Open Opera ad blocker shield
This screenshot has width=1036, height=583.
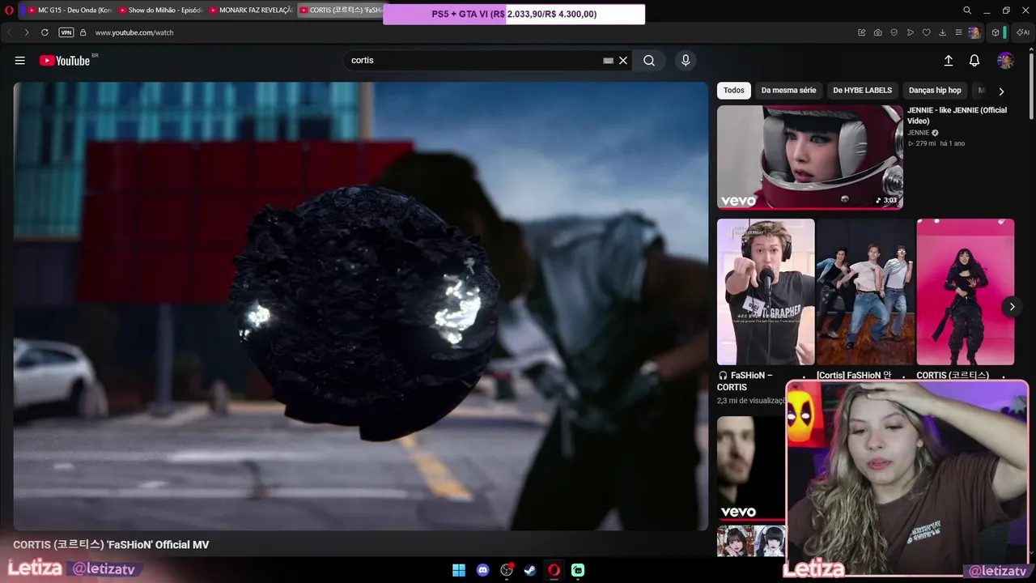point(894,32)
